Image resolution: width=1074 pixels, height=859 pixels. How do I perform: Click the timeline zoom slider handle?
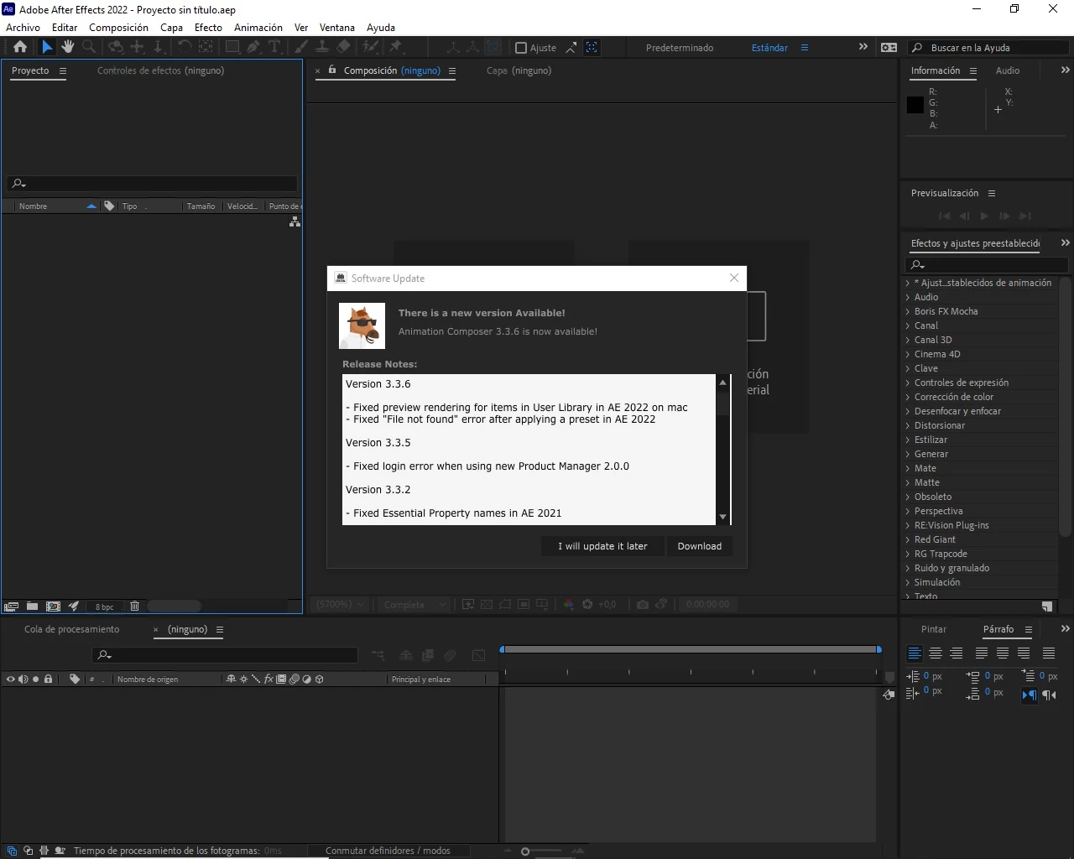(525, 851)
